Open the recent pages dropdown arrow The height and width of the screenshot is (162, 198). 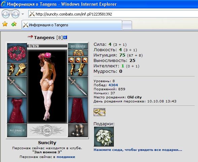pos(23,14)
